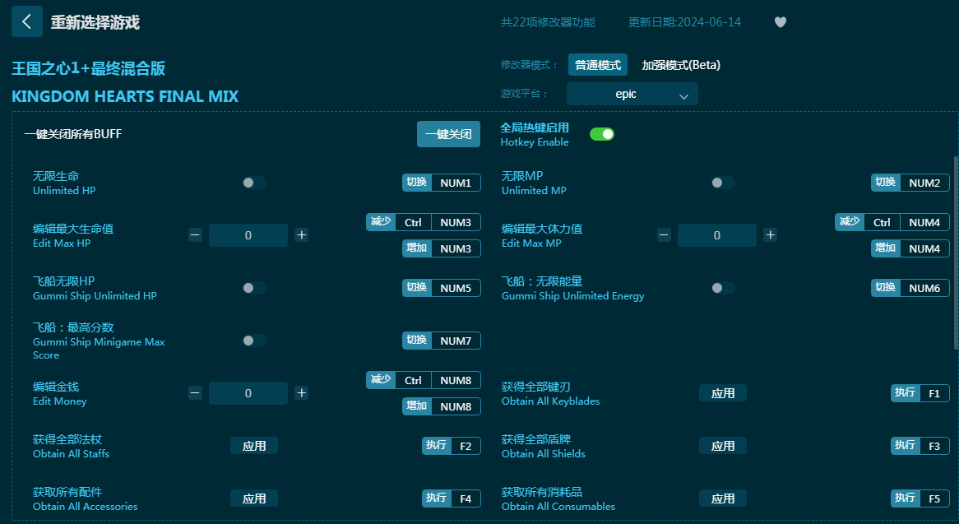
Task: Apply Obtain All Accessories
Action: click(x=254, y=498)
